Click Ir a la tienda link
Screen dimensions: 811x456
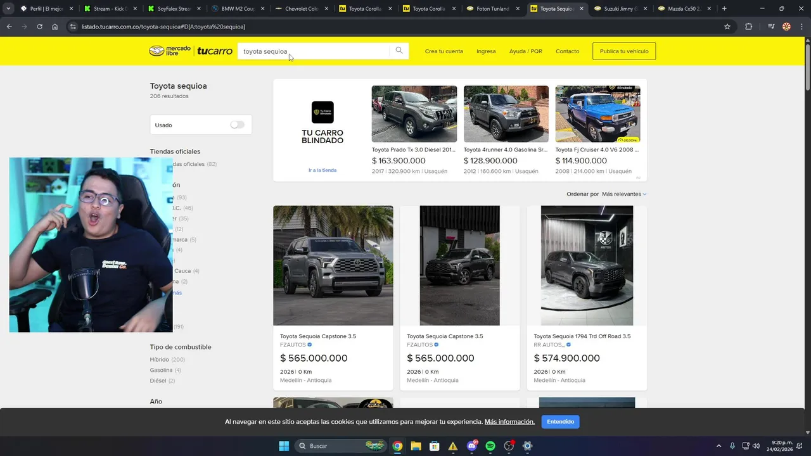(x=322, y=170)
